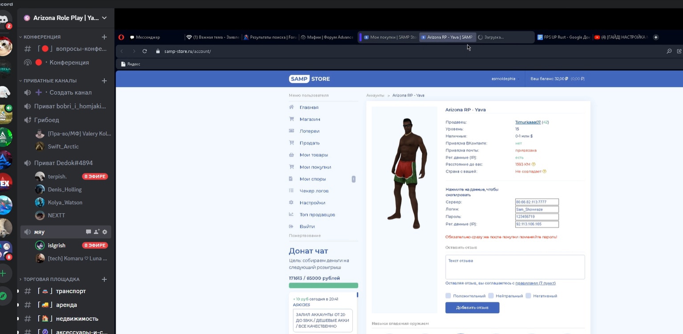The height and width of the screenshot is (334, 683).
Task: Check the Негативный review option
Action: [528, 296]
